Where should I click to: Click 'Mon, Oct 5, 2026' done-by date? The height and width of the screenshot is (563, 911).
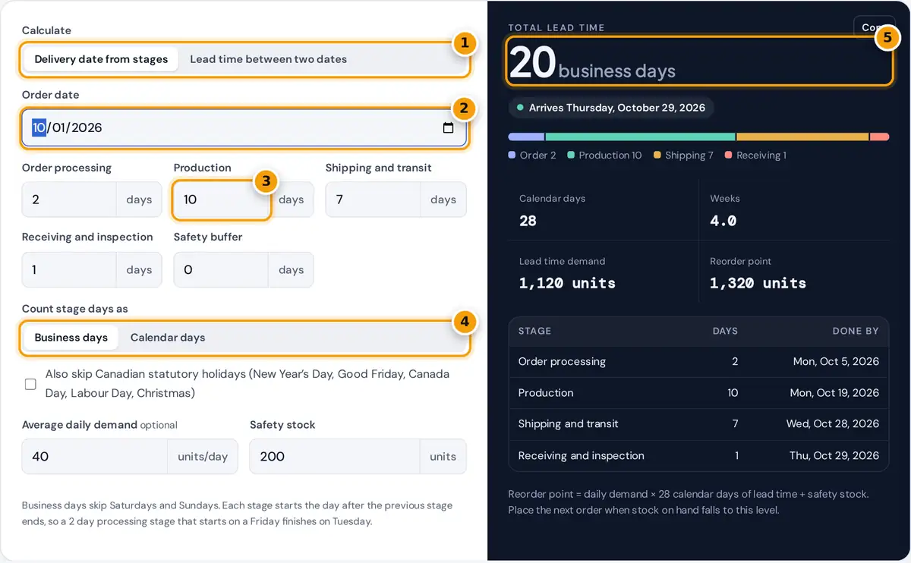click(x=836, y=361)
